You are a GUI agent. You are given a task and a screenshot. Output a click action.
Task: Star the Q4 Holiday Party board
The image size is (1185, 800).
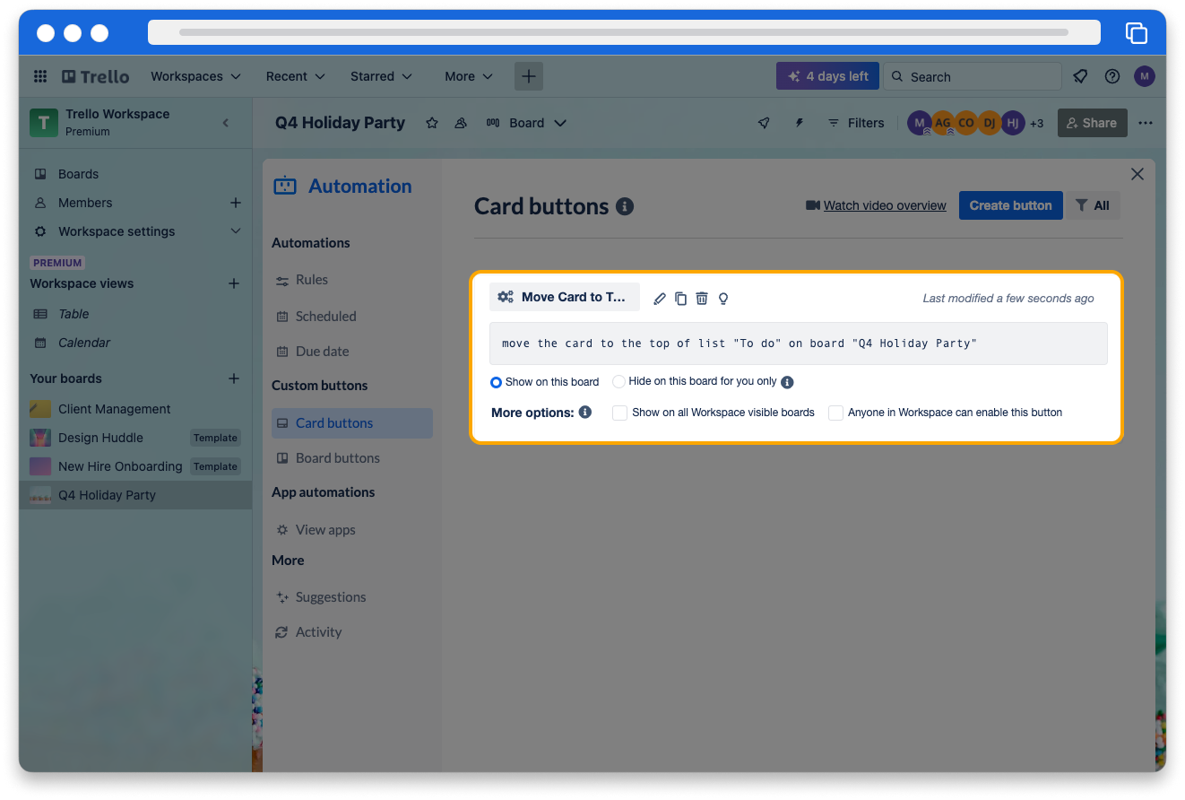point(432,123)
